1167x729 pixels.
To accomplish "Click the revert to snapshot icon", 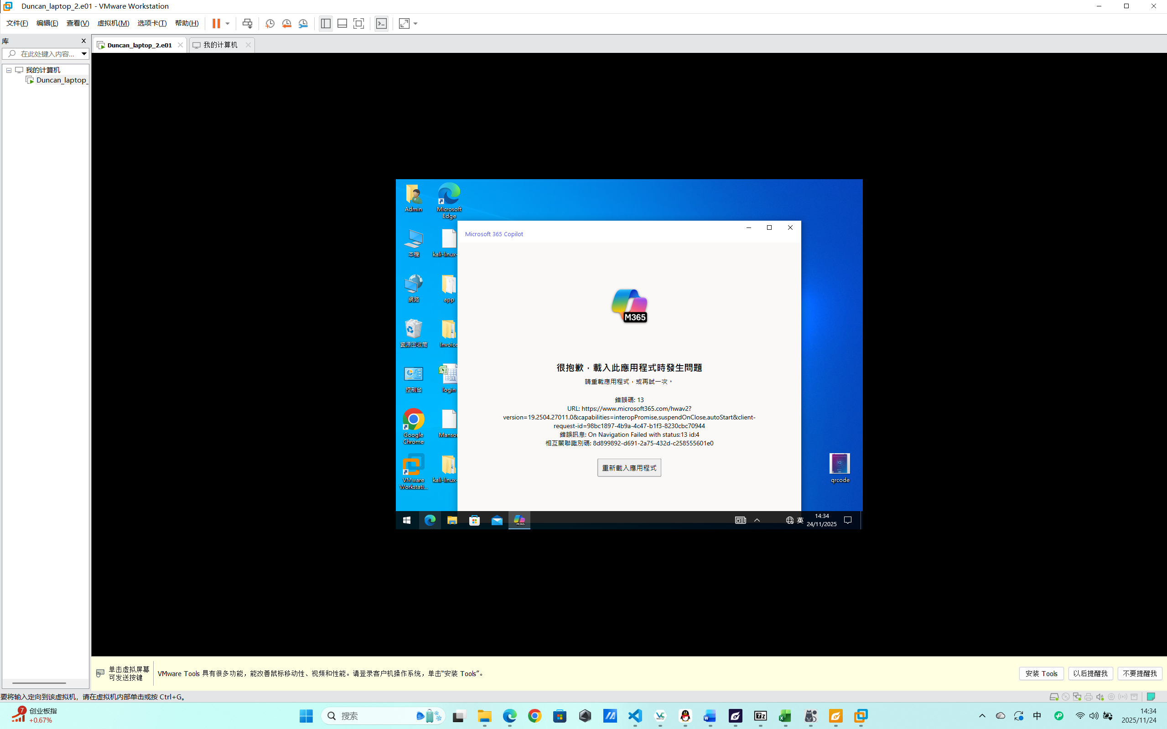I will pyautogui.click(x=286, y=23).
